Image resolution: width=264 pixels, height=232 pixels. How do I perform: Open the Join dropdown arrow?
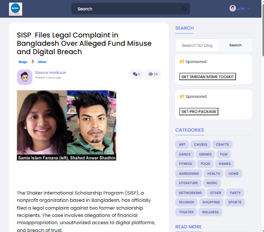point(248,8)
